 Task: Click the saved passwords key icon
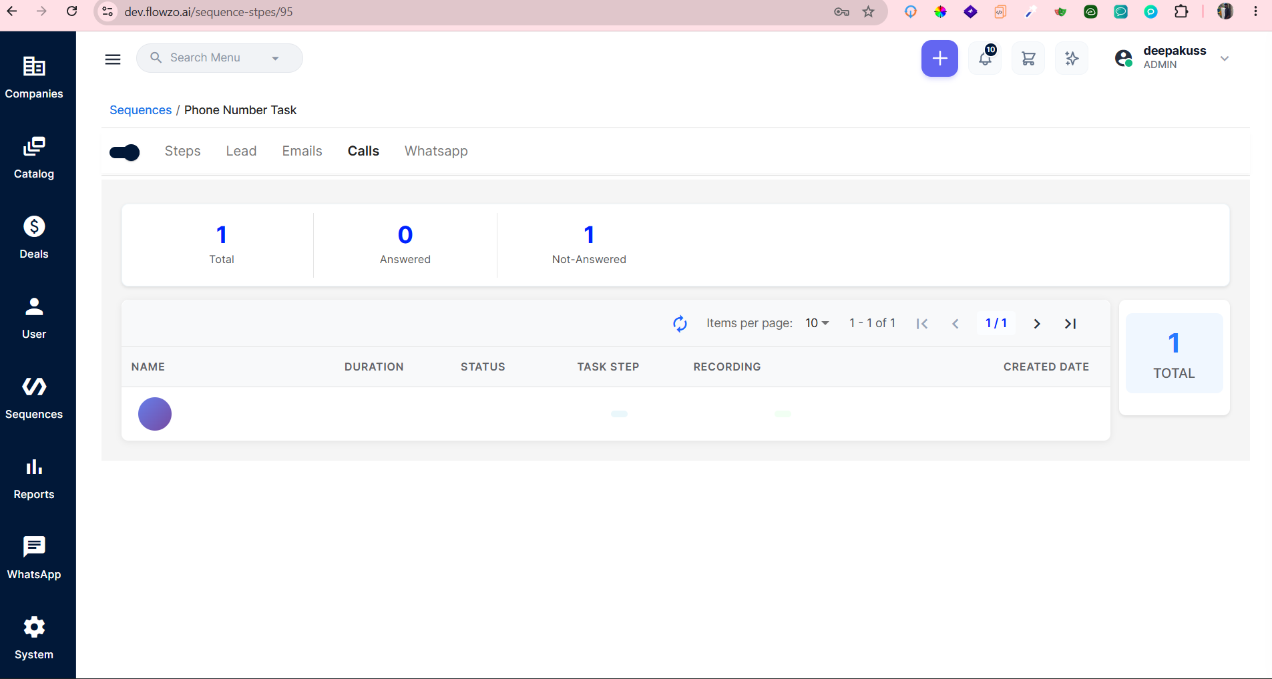coord(841,11)
